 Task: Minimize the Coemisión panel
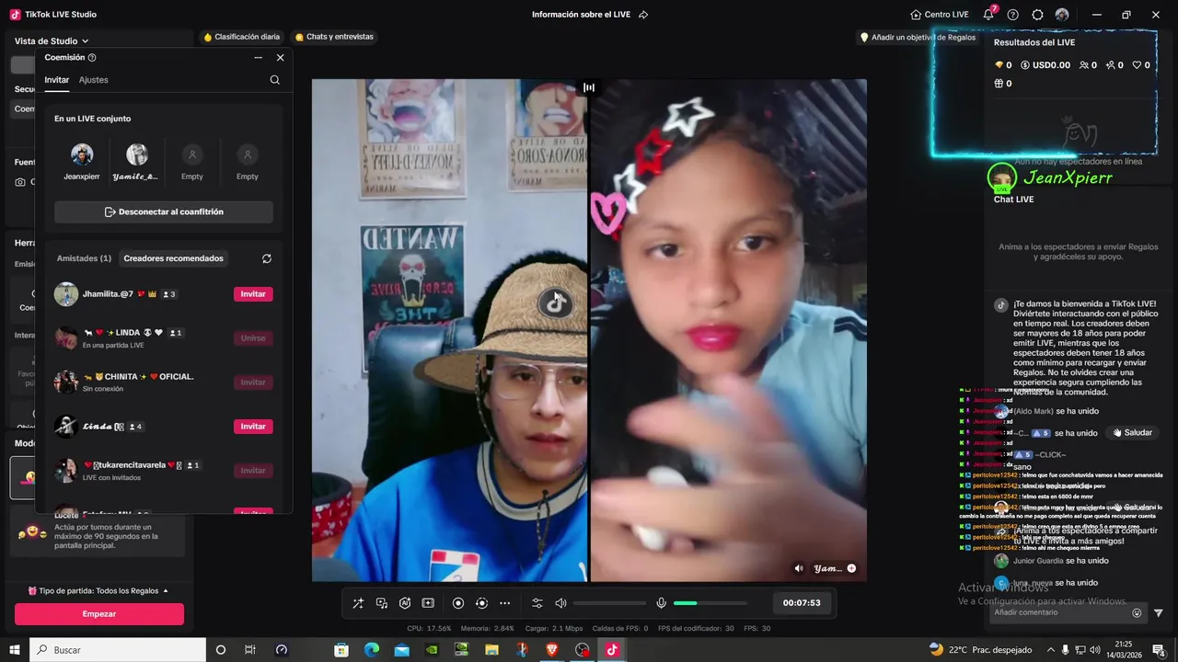(259, 58)
